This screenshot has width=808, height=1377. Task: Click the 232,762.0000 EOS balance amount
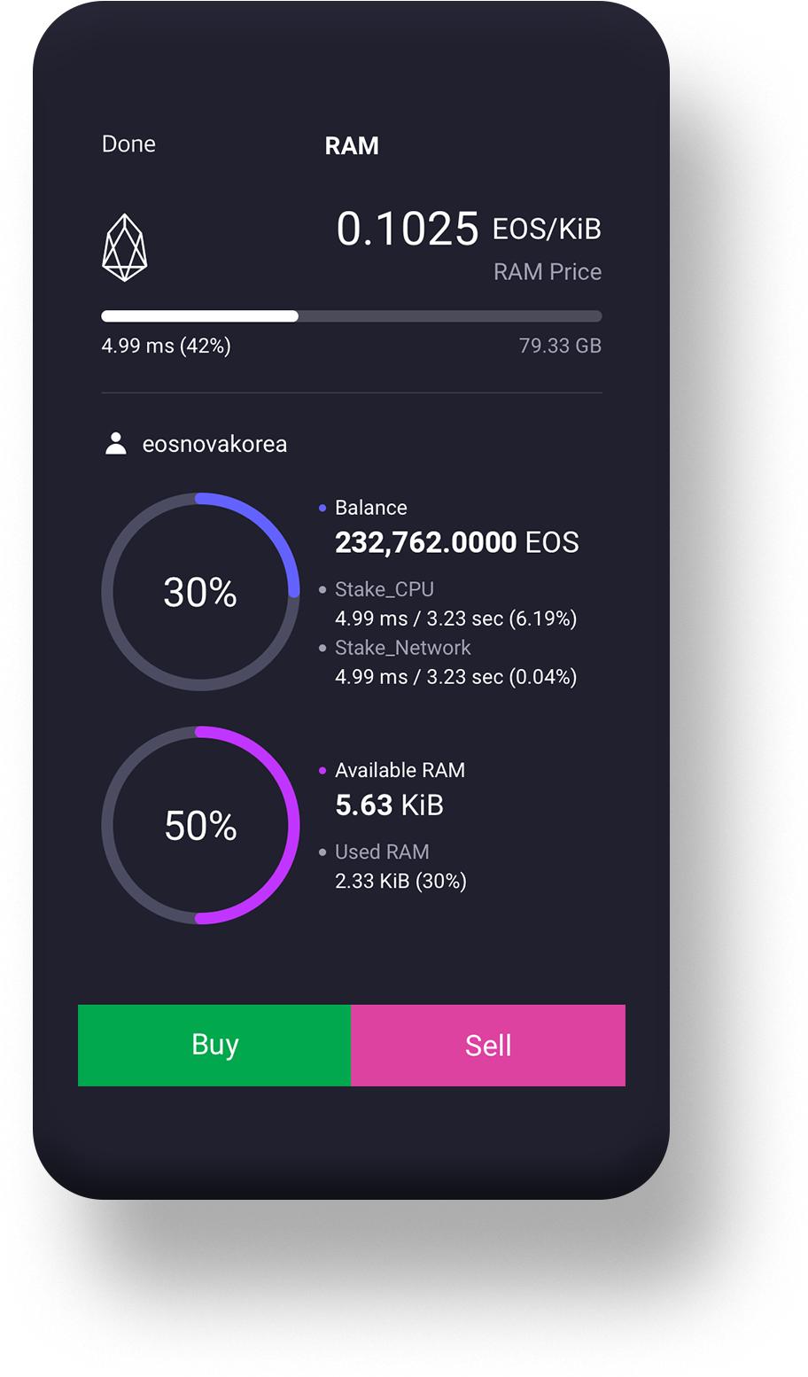click(456, 542)
